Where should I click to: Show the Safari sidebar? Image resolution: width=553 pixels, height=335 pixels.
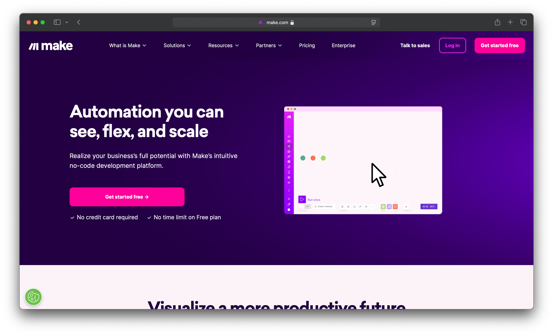(57, 22)
